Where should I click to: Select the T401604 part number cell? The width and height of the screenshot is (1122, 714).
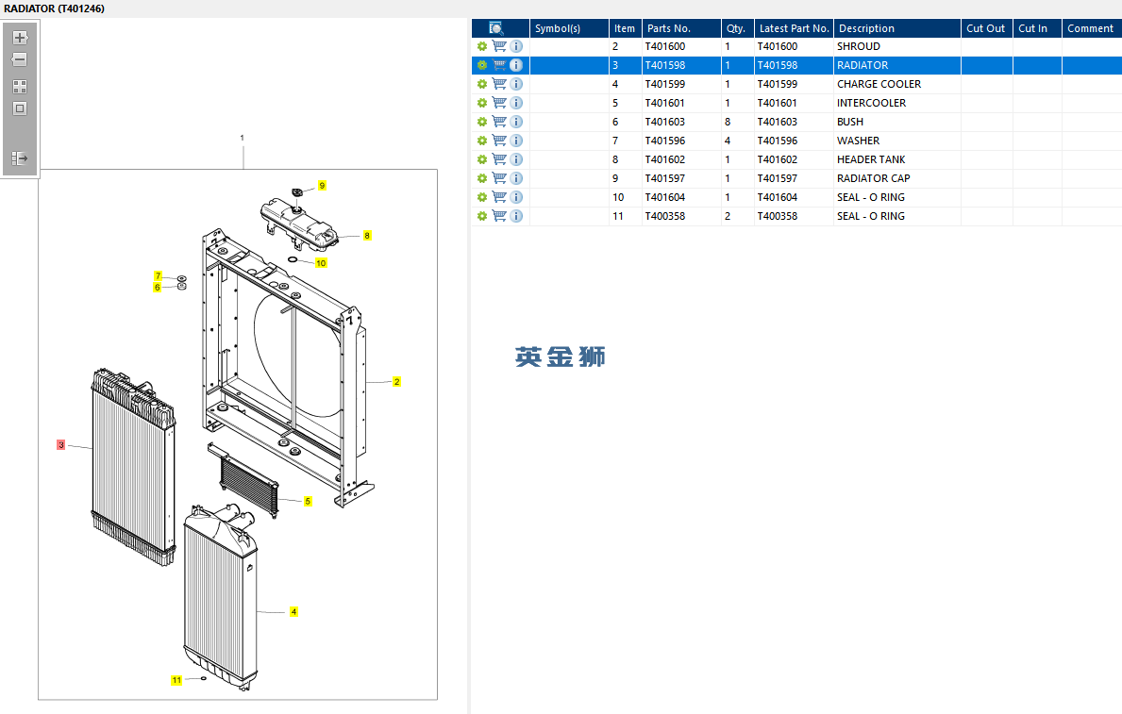681,197
